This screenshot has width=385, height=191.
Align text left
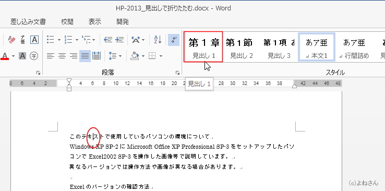pos(50,56)
